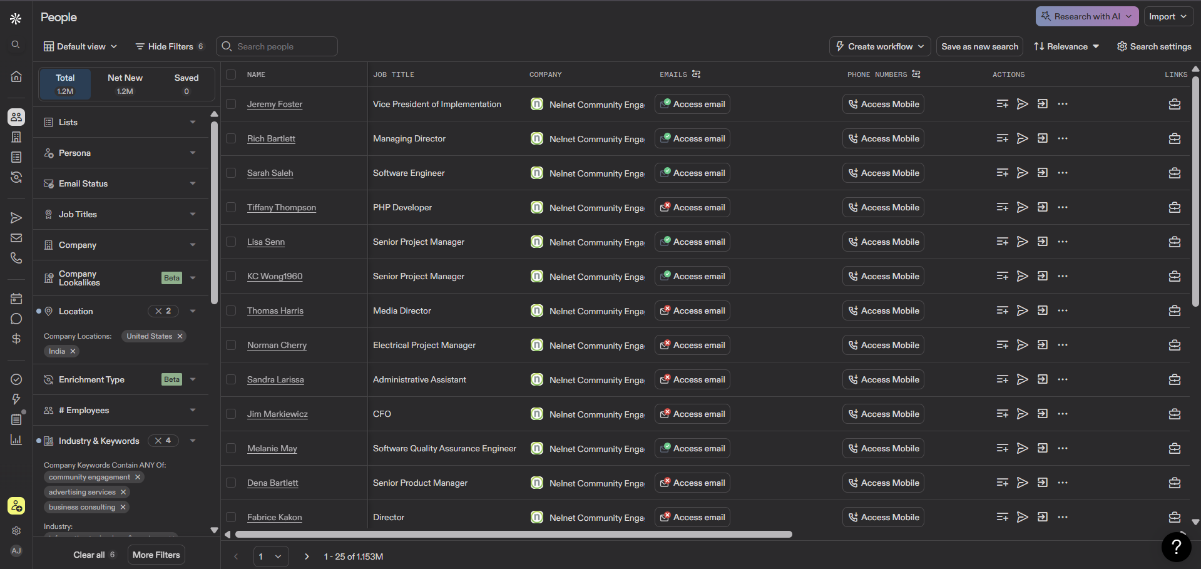The image size is (1201, 569).
Task: Open Emails envelope icon in sidebar
Action: (16, 238)
